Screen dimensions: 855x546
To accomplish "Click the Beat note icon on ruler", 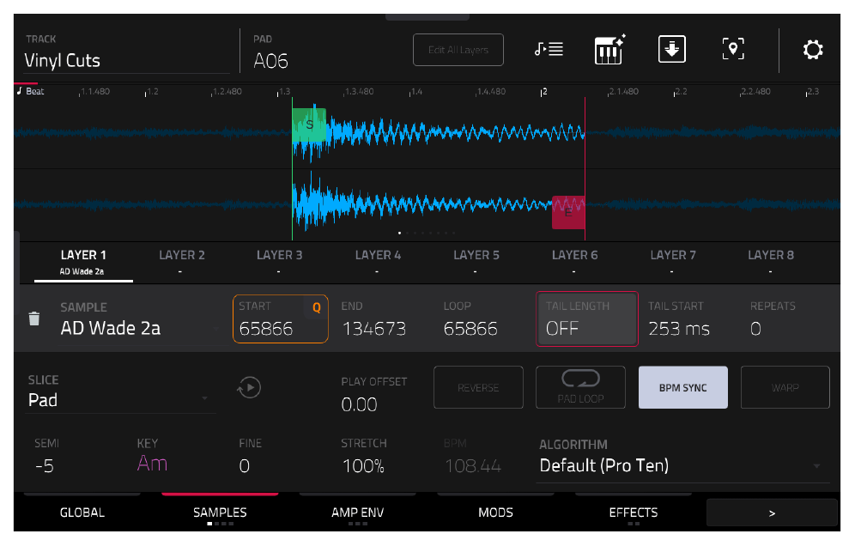I will tap(20, 91).
